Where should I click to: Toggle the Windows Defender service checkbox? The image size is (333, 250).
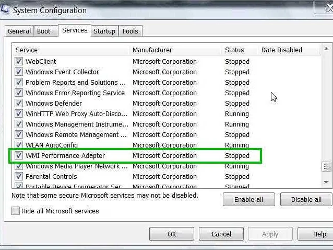pyautogui.click(x=19, y=104)
